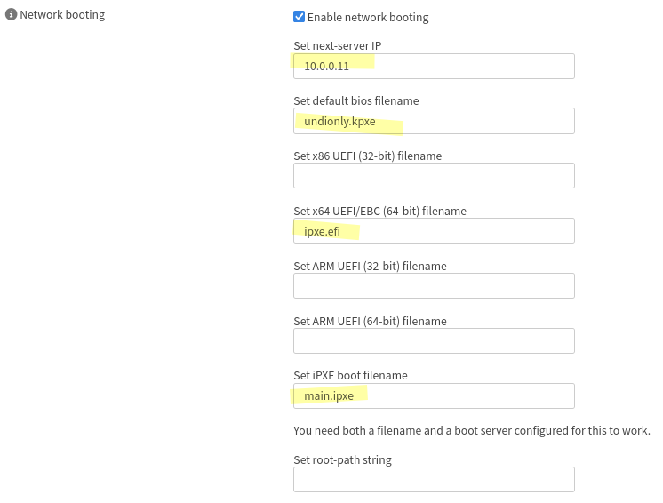Click the empty x86 UEFI (32-bit) filename field
663x503 pixels.
[x=434, y=176]
